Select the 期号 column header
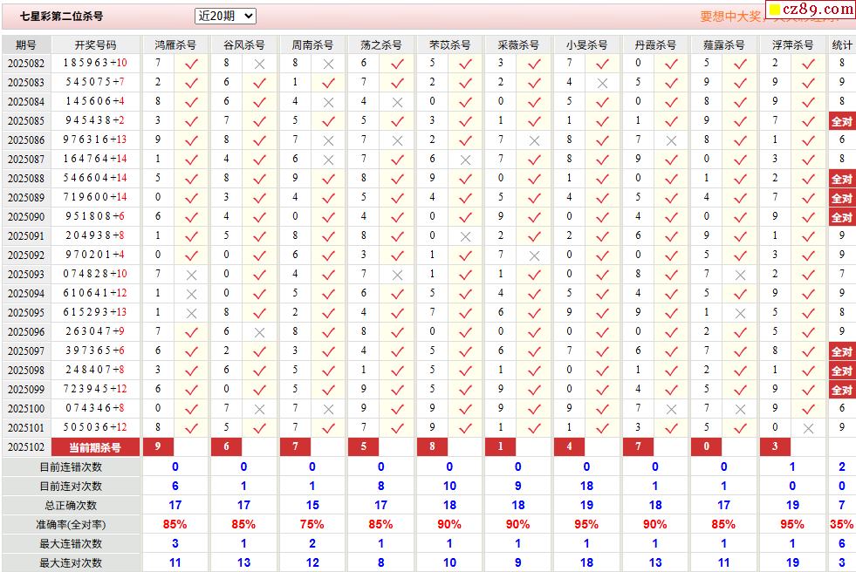The image size is (856, 572). (26, 44)
